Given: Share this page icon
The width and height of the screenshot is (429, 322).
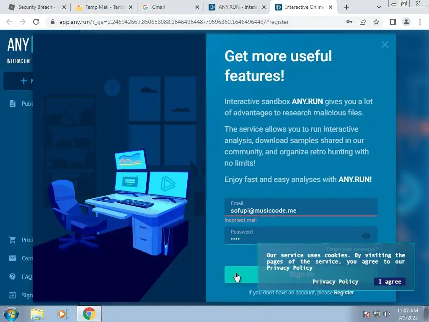Looking at the screenshot, I should point(363,22).
